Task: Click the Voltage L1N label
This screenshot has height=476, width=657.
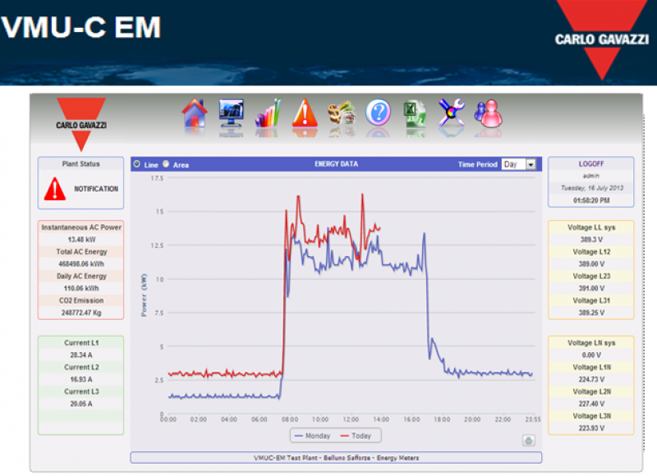Action: tap(591, 367)
